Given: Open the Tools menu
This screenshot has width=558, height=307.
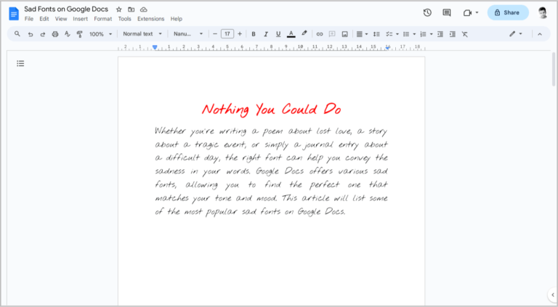Looking at the screenshot, I should 124,19.
